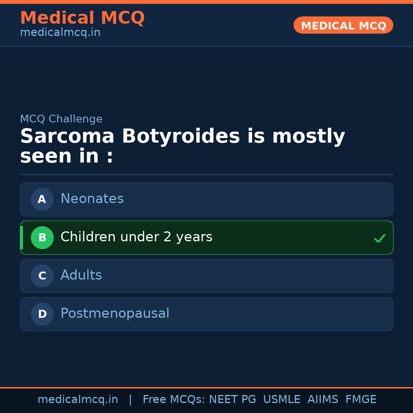Click the letter A circle icon
Viewport: 413px width, 413px height.
[42, 199]
